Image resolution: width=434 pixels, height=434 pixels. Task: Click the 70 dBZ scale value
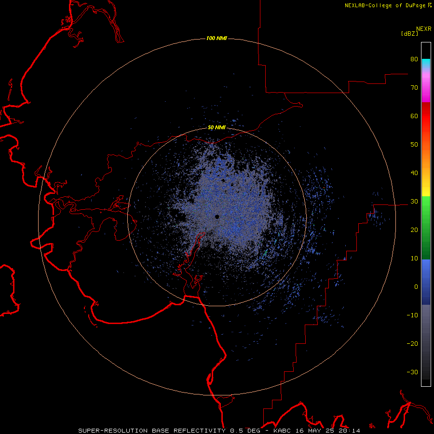pos(414,87)
